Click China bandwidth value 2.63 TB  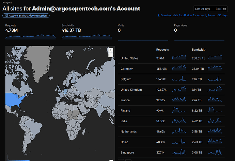[x=197, y=142]
